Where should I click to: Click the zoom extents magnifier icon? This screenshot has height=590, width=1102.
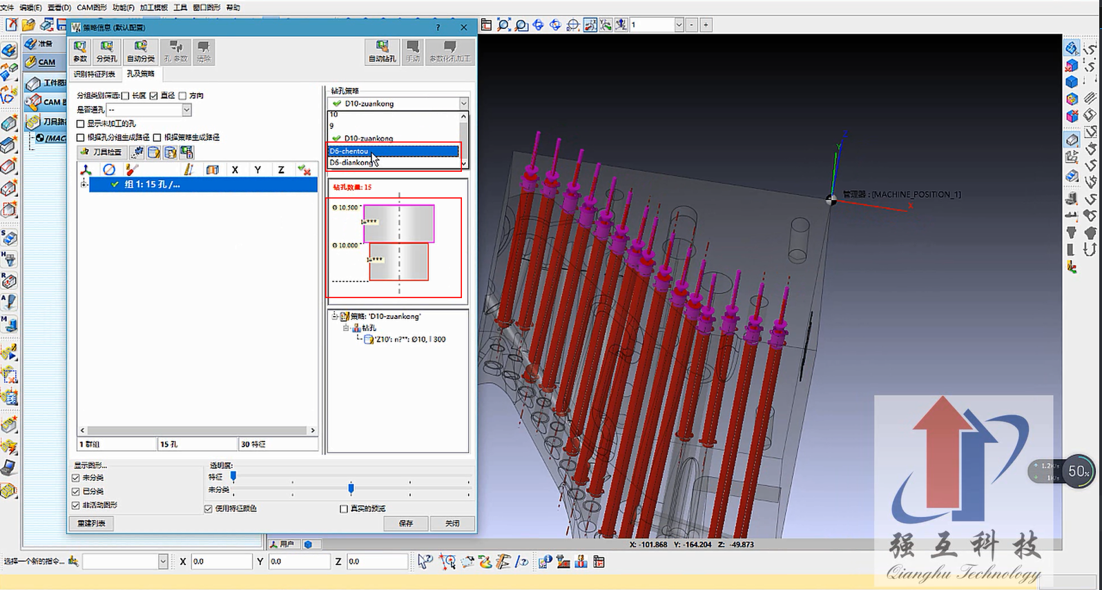point(503,25)
